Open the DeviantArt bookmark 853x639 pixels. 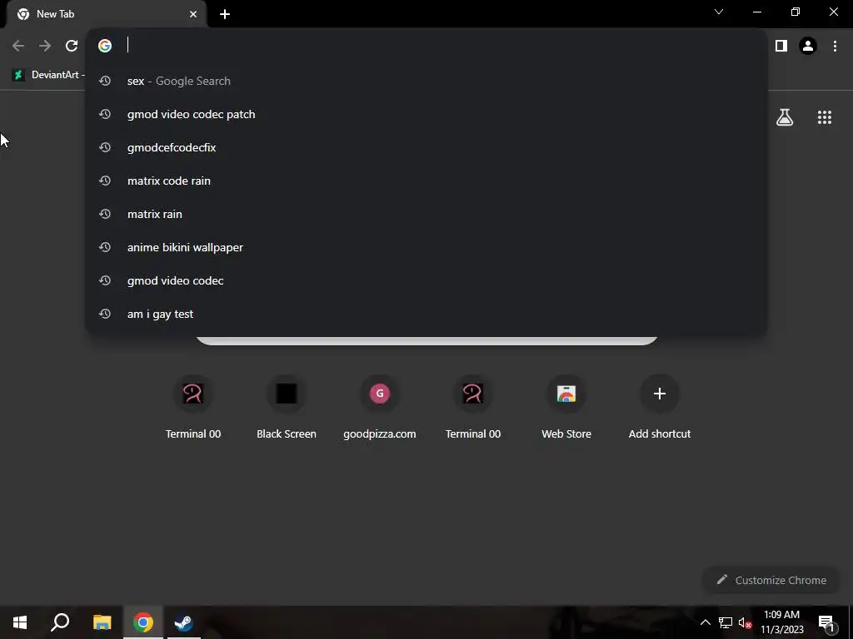tap(47, 75)
